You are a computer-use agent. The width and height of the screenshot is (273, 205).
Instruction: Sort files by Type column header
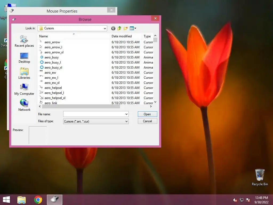148,36
